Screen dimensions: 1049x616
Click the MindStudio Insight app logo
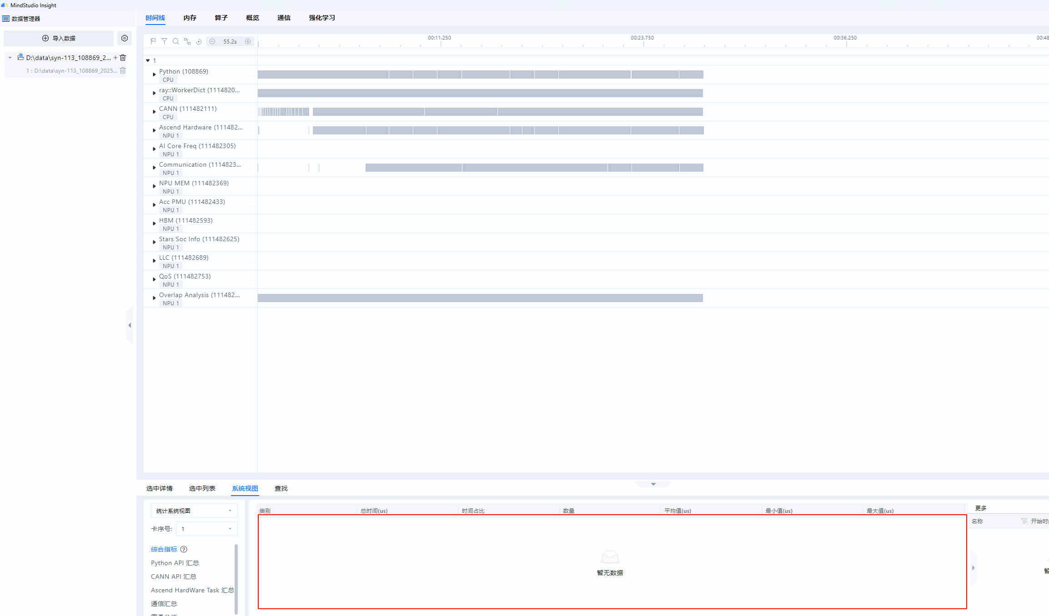(x=5, y=5)
